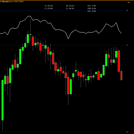Click the 30 price axis label
134x134 pixels.
click(x=128, y=2)
